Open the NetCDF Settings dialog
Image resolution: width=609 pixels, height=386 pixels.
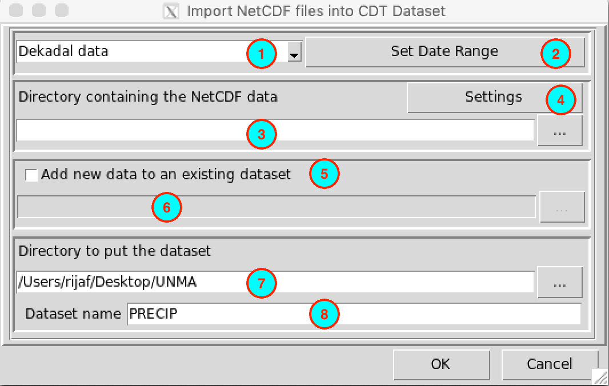[493, 97]
